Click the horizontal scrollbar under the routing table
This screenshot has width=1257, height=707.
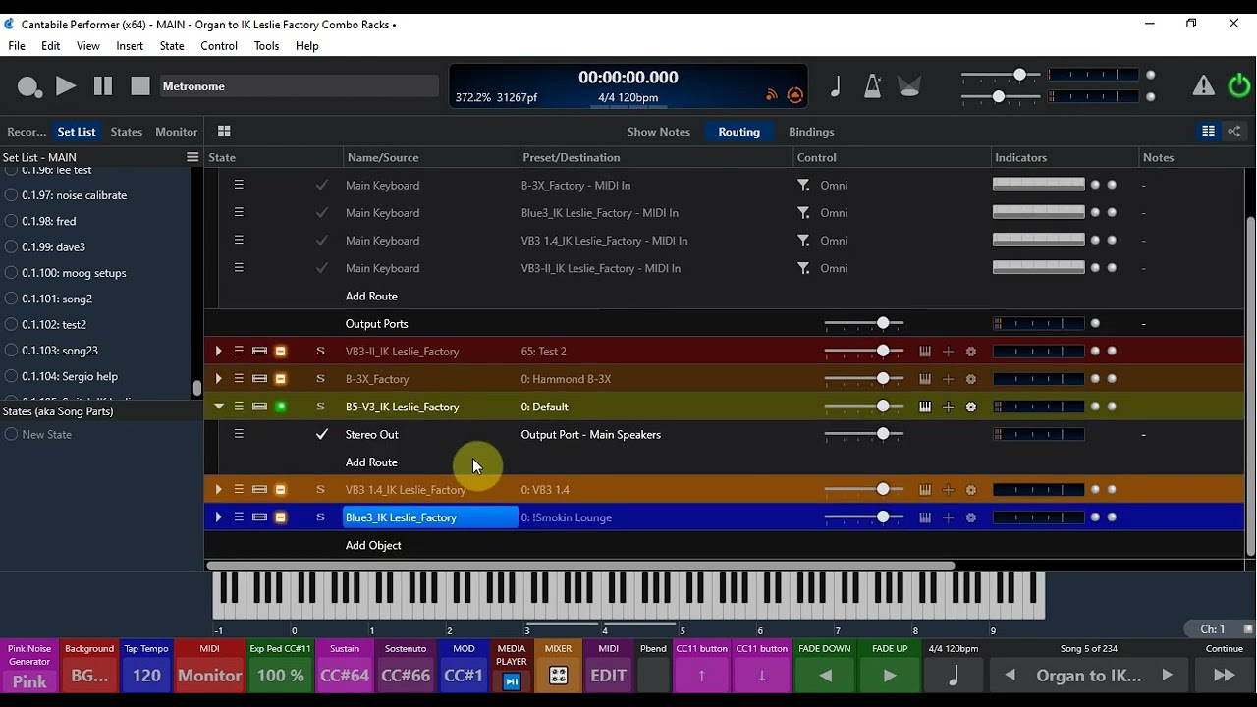pyautogui.click(x=579, y=566)
